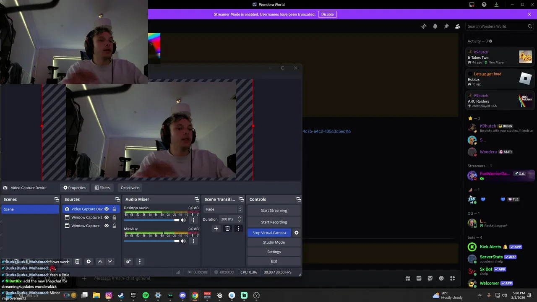Open Desktop Audio three-dot options

(193, 220)
